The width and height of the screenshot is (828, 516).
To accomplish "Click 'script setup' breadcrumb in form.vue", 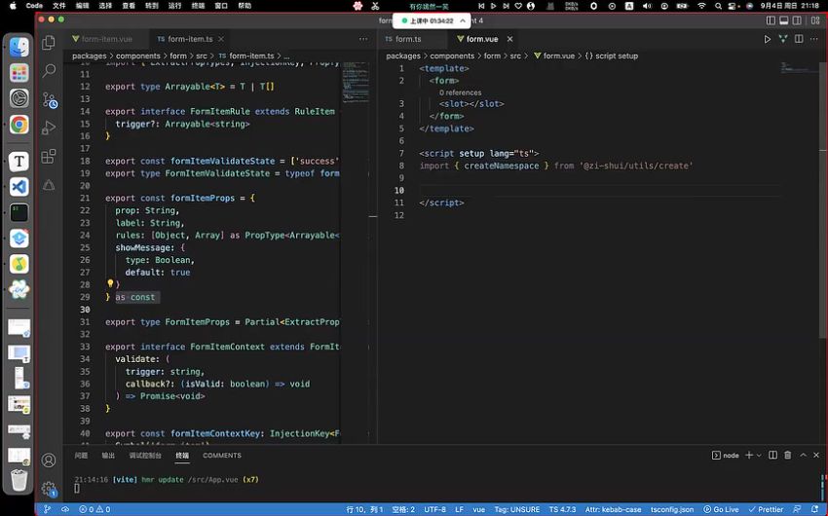I will [x=614, y=55].
